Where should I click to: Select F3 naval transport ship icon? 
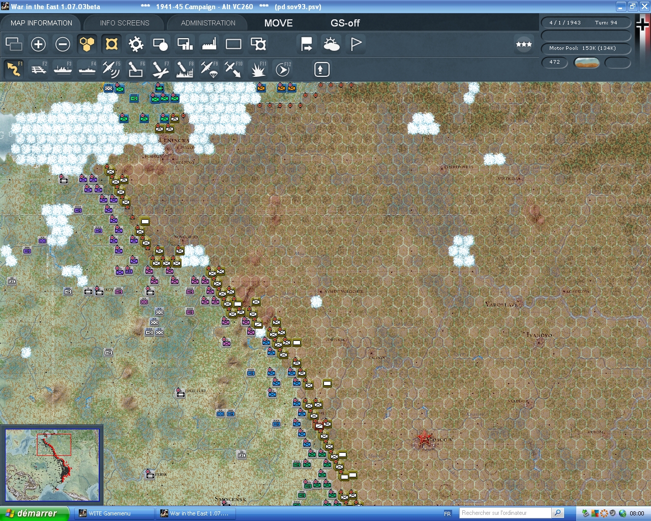pyautogui.click(x=63, y=69)
